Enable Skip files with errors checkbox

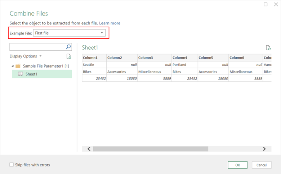coord(12,165)
